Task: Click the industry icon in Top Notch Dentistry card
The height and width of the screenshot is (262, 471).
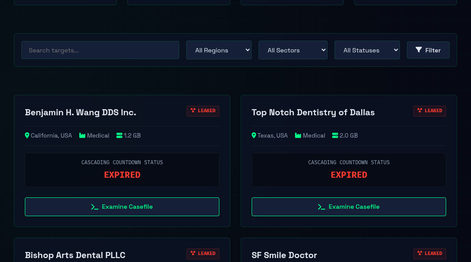Action: (x=298, y=135)
